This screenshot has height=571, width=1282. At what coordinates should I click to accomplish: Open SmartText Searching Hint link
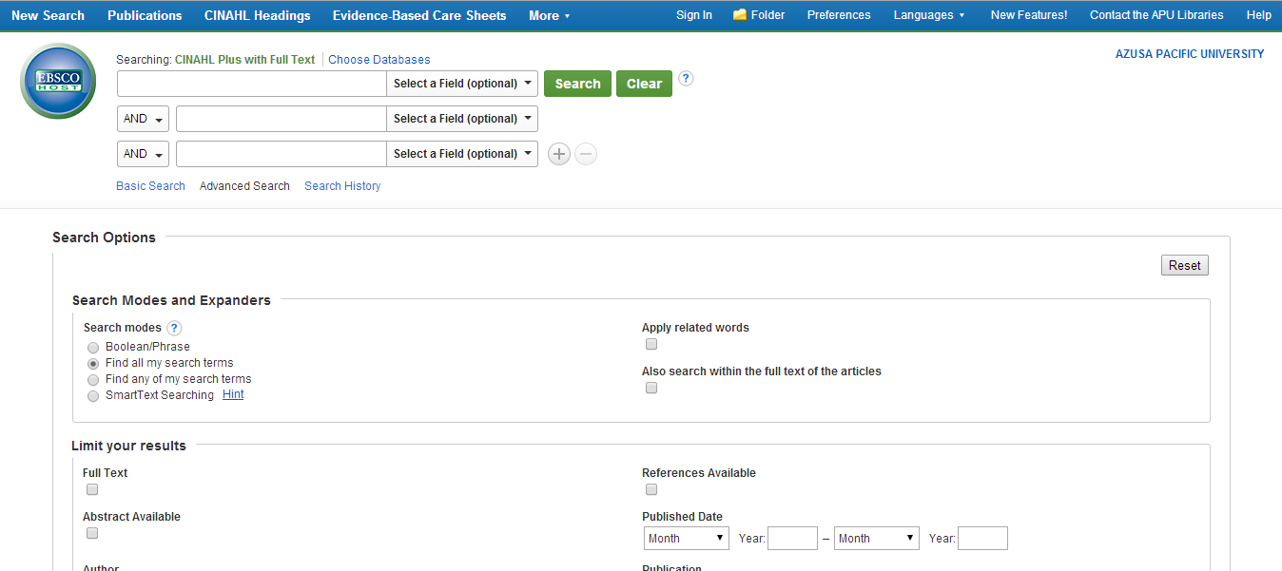(x=233, y=394)
